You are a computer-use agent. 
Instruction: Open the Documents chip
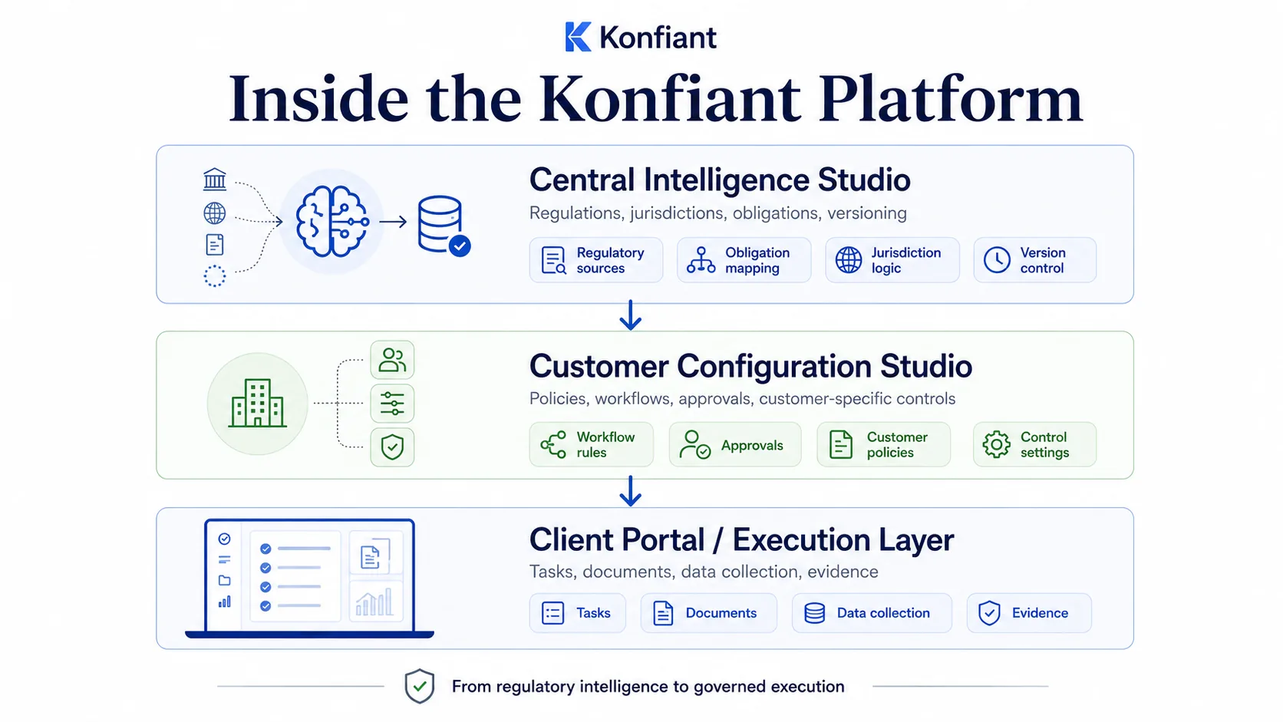[709, 613]
